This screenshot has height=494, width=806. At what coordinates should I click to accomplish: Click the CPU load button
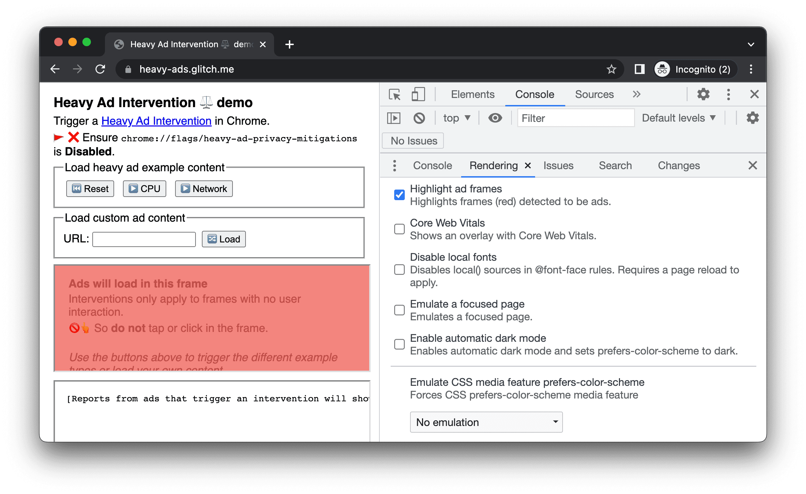(x=144, y=188)
